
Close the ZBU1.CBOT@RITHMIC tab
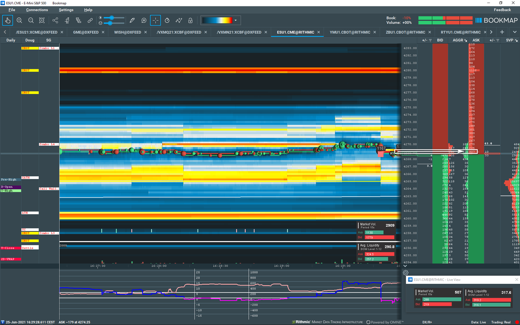coord(430,32)
